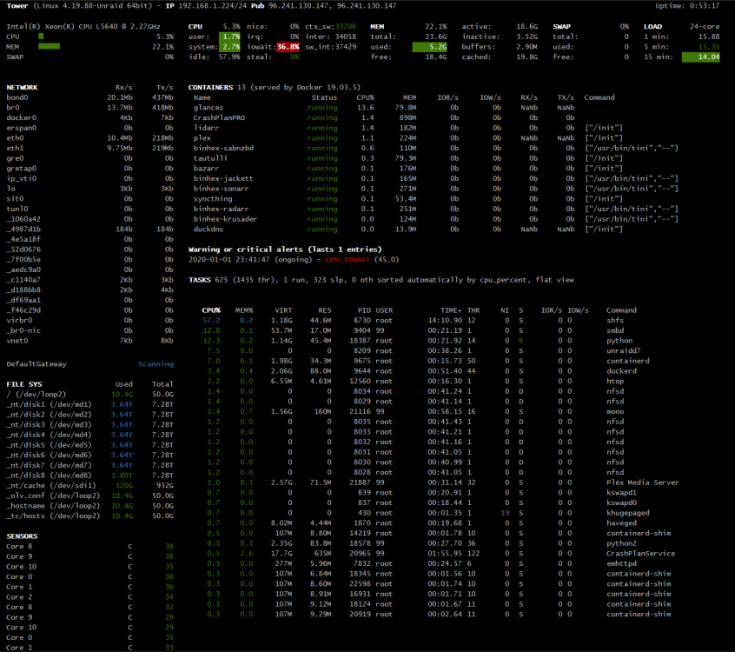
Task: Click the _nt/disk8 (/dev/md8) filesystem row
Action: 89,476
